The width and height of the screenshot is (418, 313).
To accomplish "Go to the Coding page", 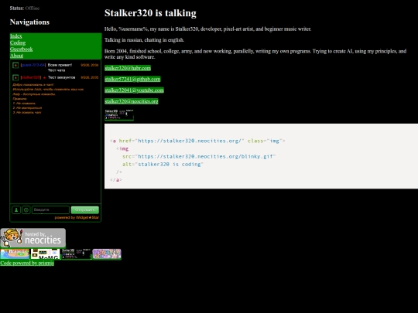I will click(x=18, y=43).
